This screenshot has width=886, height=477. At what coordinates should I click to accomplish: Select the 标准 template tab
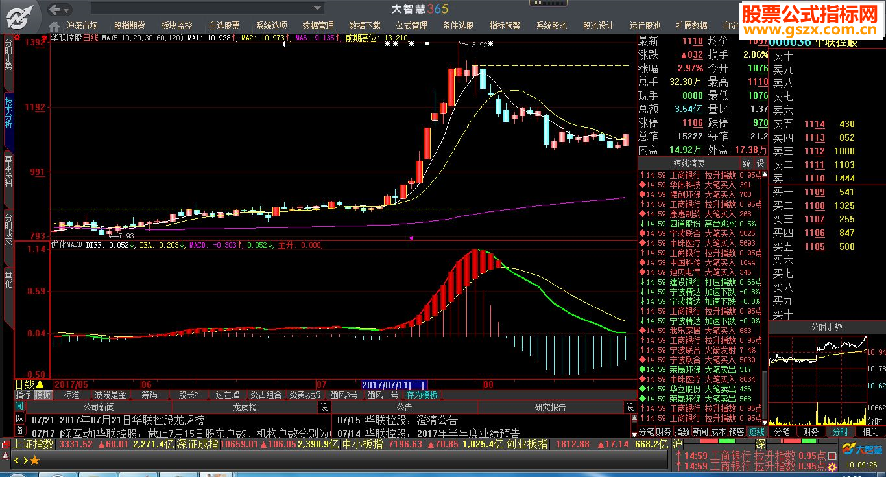pyautogui.click(x=71, y=395)
